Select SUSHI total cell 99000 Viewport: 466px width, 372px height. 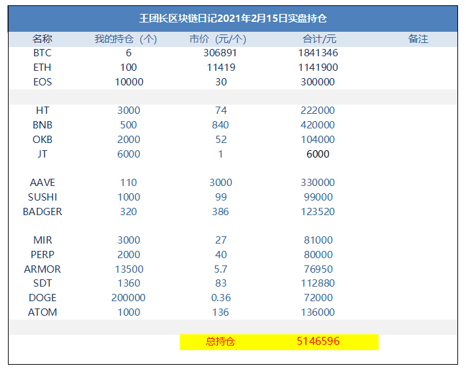(x=318, y=197)
